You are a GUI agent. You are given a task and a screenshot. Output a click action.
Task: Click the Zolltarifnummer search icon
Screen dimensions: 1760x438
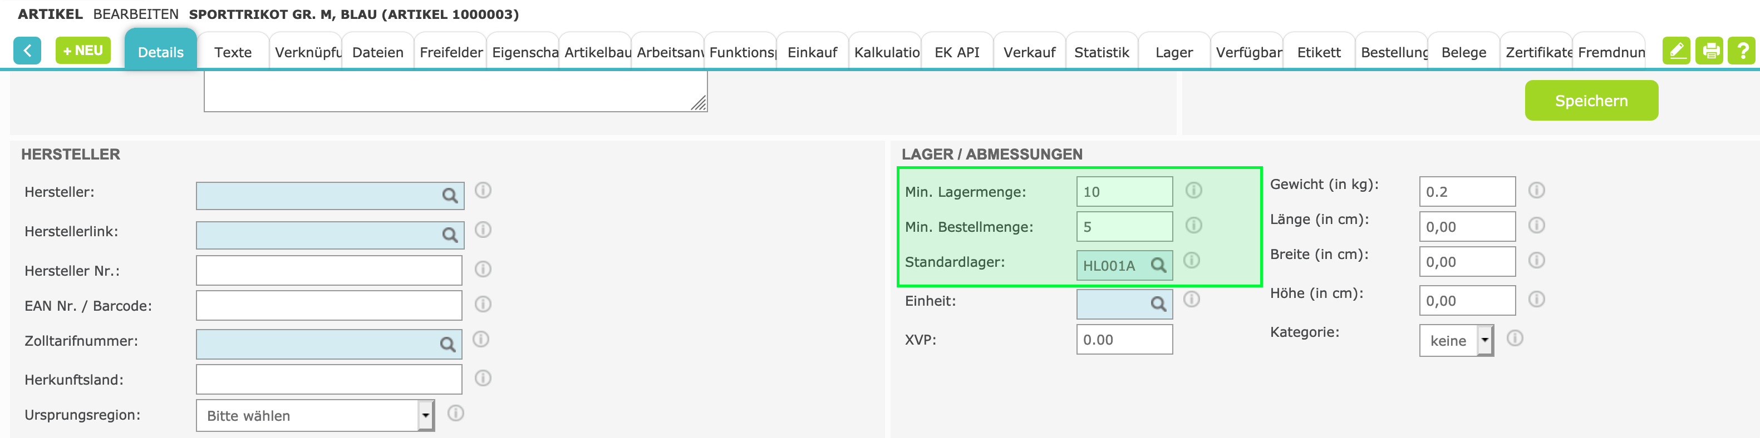[448, 345]
